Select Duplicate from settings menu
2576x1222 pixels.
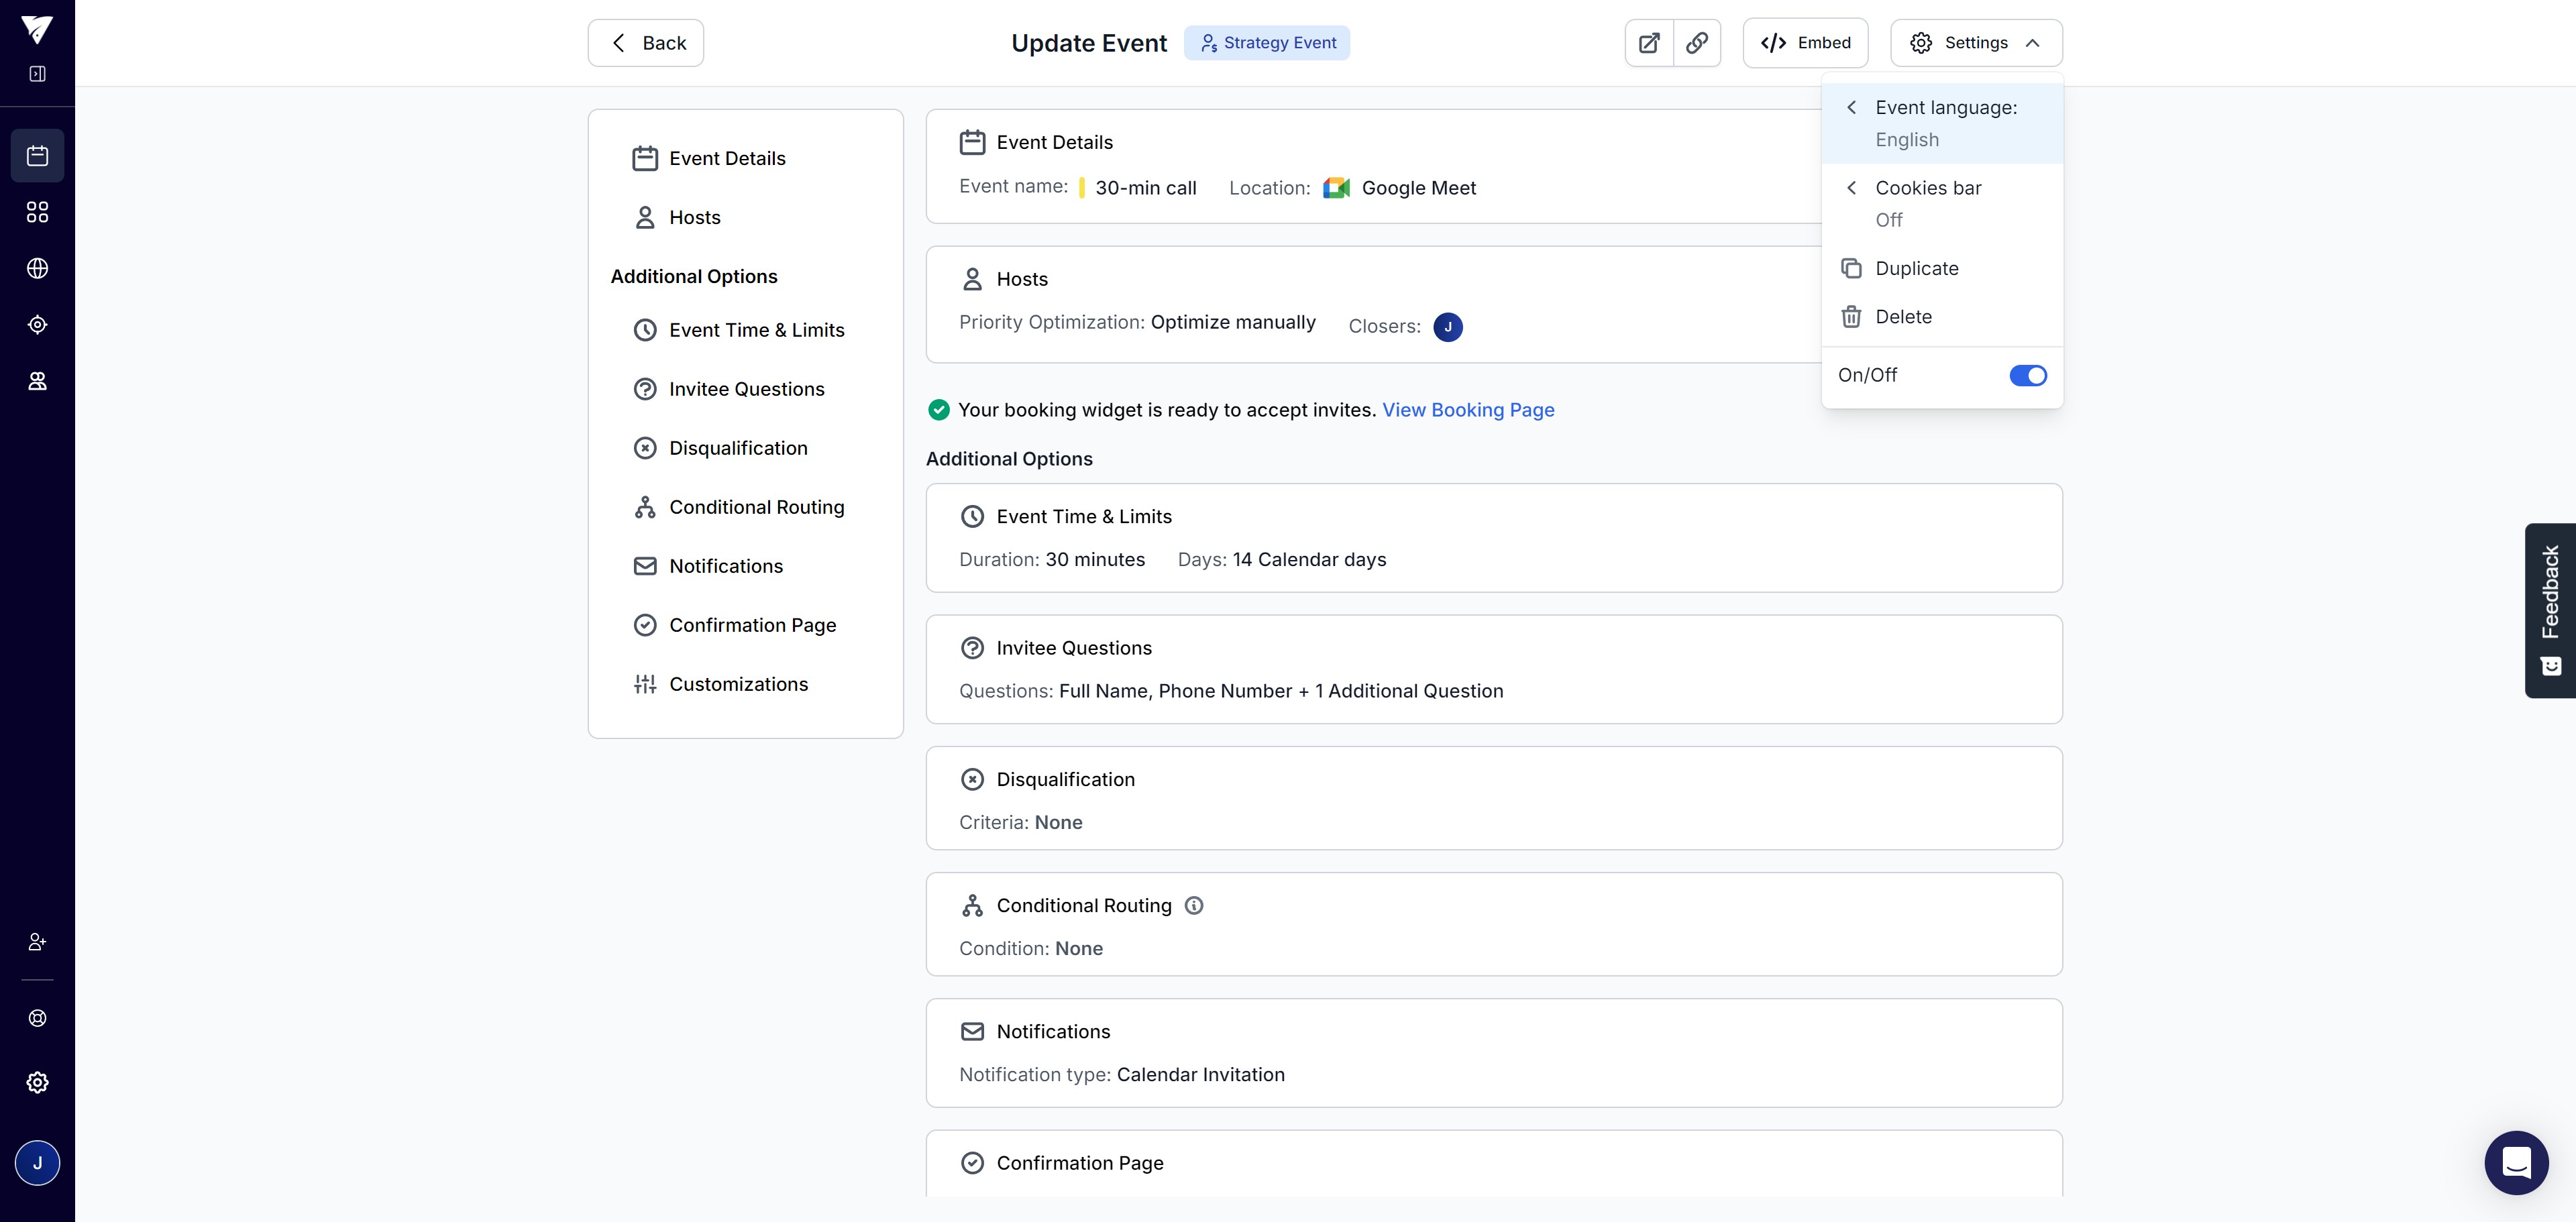pyautogui.click(x=1916, y=268)
